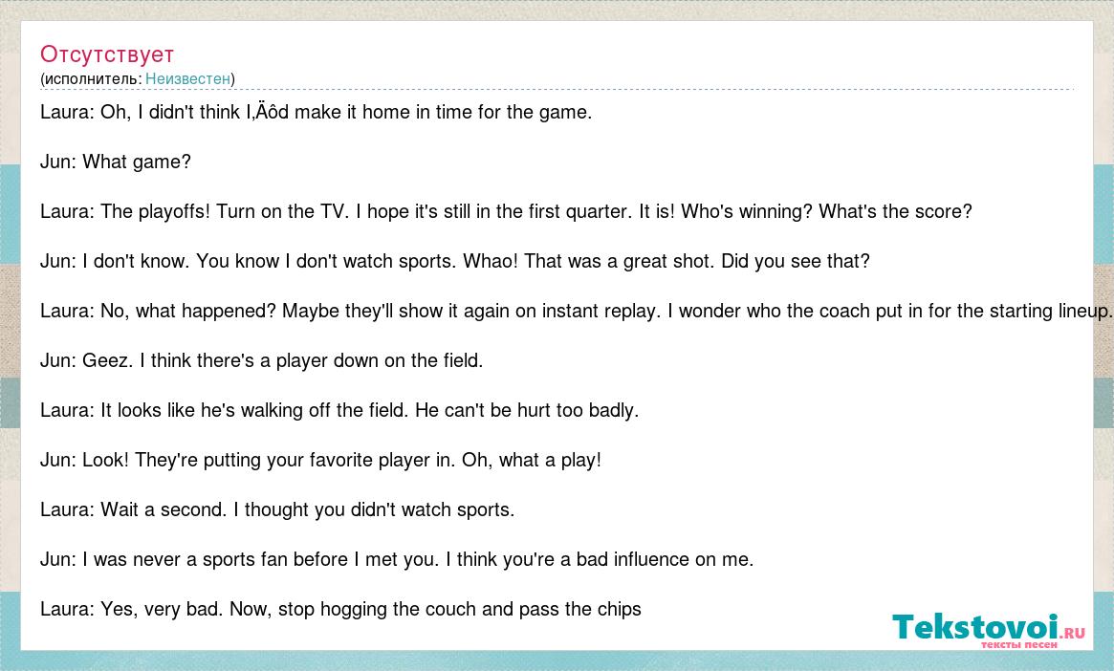This screenshot has width=1114, height=671.
Task: Click the line 'Jun: What game?'
Action: 115,162
